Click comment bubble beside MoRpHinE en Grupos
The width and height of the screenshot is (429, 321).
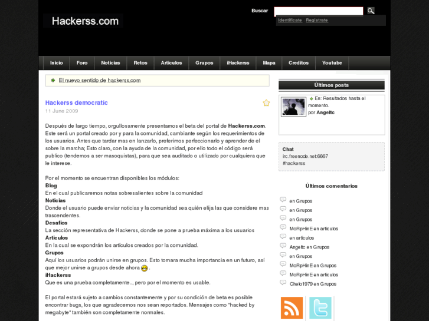click(283, 264)
